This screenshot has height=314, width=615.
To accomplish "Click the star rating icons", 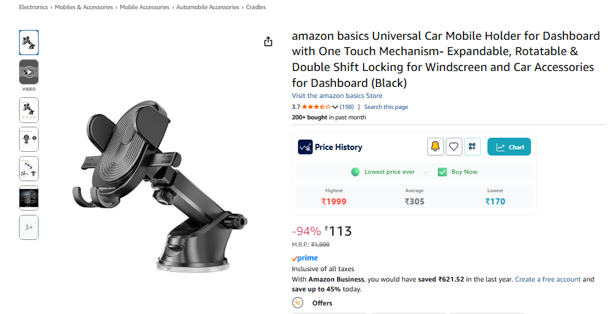I will [316, 107].
